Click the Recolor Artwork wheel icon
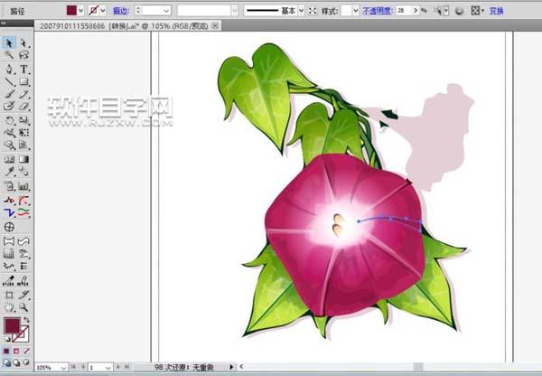The height and width of the screenshot is (376, 542). [459, 11]
